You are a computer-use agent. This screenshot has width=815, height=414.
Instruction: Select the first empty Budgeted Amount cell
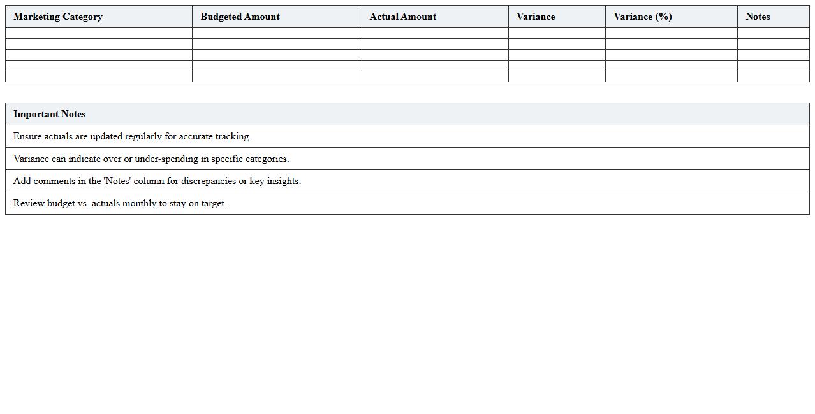(276, 34)
